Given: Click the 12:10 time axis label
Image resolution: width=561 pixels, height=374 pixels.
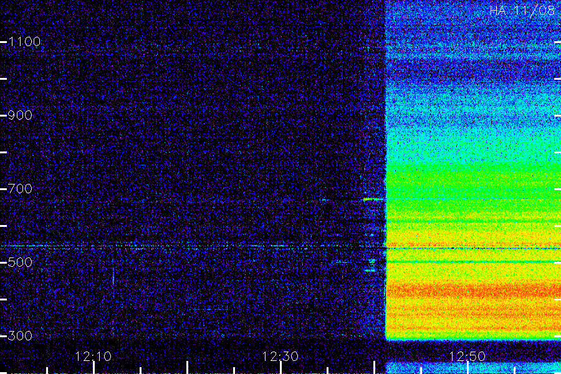Looking at the screenshot, I should pos(93,357).
